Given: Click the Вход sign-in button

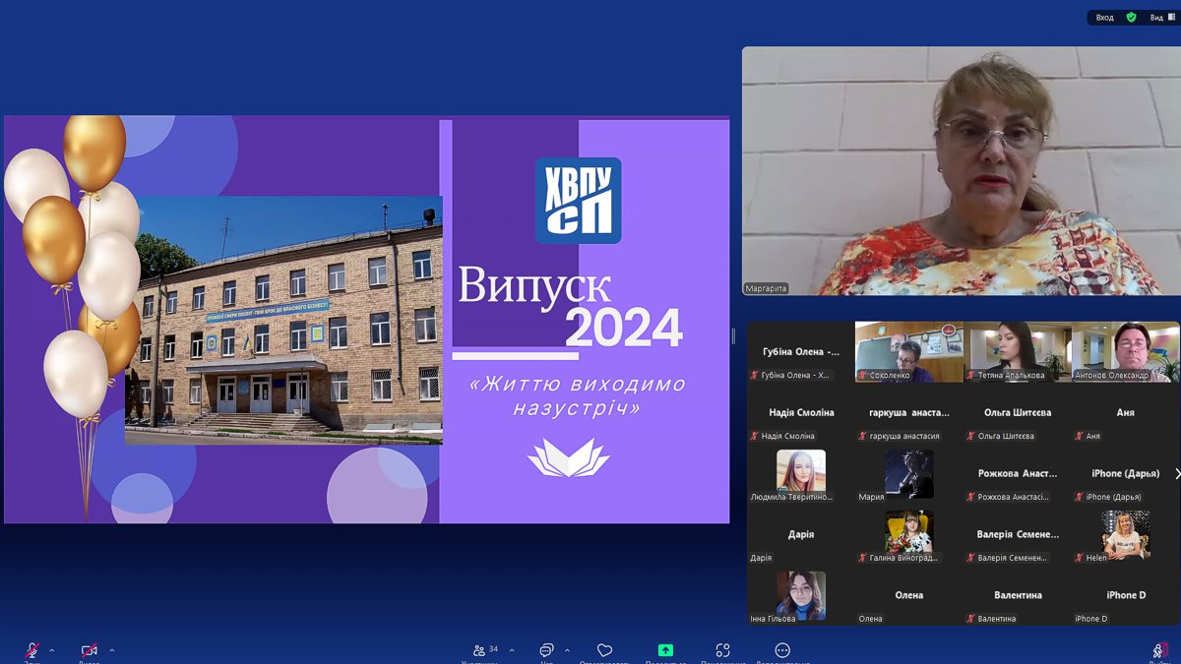Looking at the screenshot, I should (x=1105, y=18).
